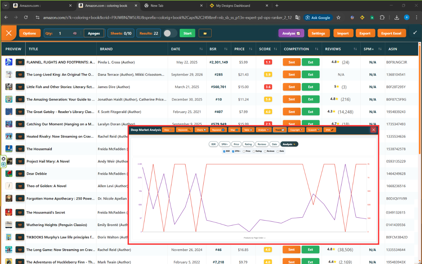Click the DNA button in Deep Market Analysis
This screenshot has height=264, width=422.
tap(330, 130)
